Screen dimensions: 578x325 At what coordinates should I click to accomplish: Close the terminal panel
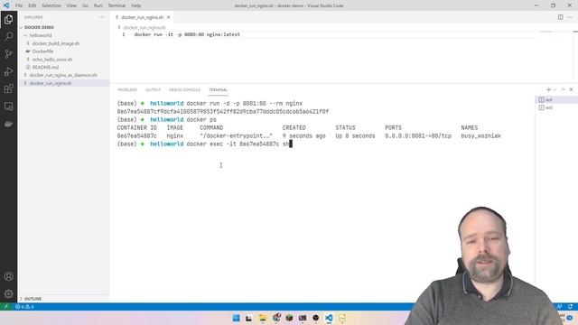pyautogui.click(x=571, y=89)
